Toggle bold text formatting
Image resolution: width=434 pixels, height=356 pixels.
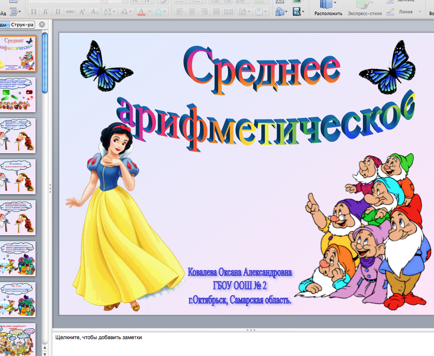click(33, 12)
